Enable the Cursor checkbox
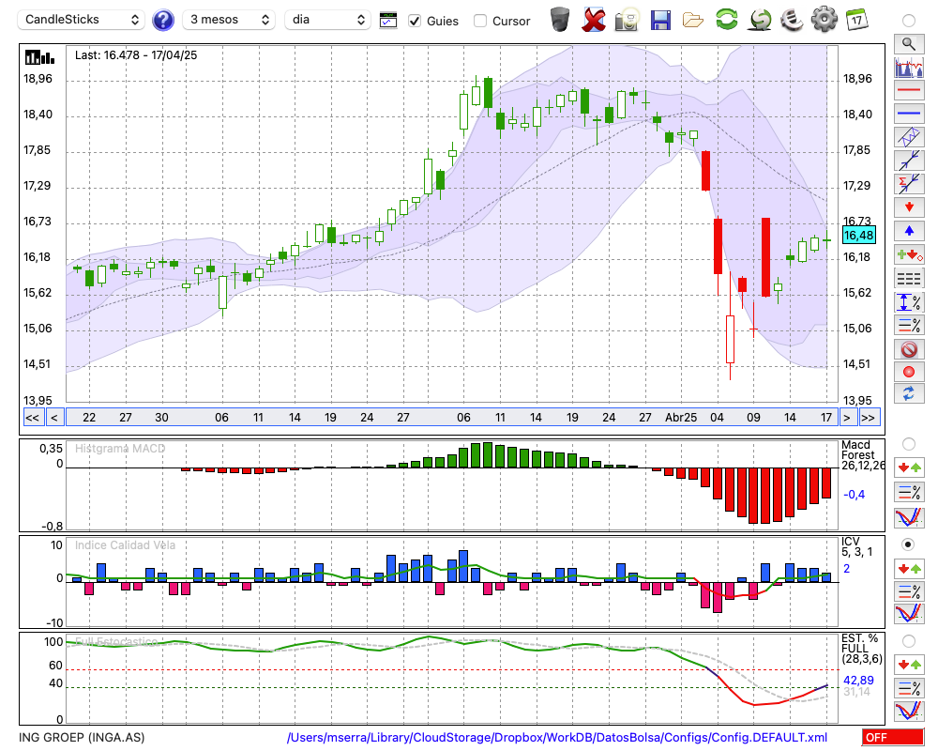Screen dimensions: 938x751 [479, 21]
